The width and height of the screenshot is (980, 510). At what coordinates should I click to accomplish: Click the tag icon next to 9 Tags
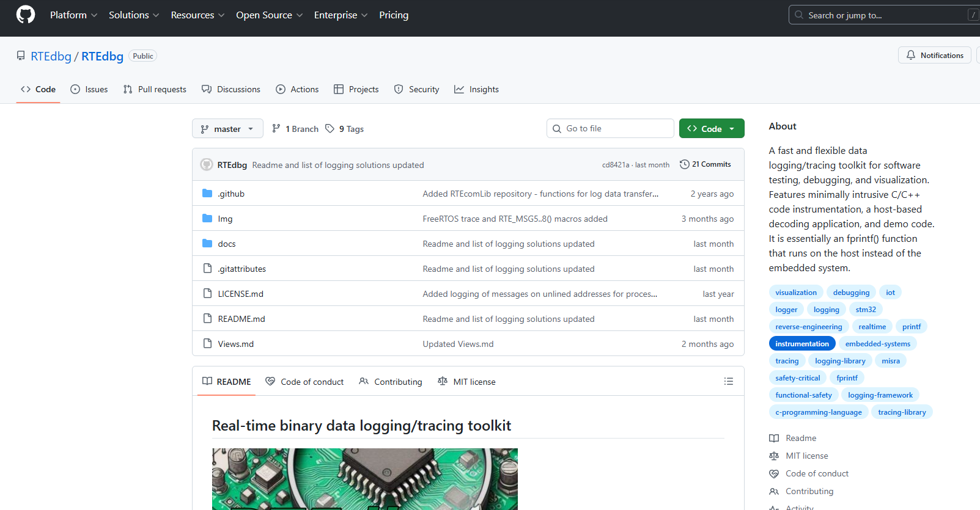click(x=330, y=128)
